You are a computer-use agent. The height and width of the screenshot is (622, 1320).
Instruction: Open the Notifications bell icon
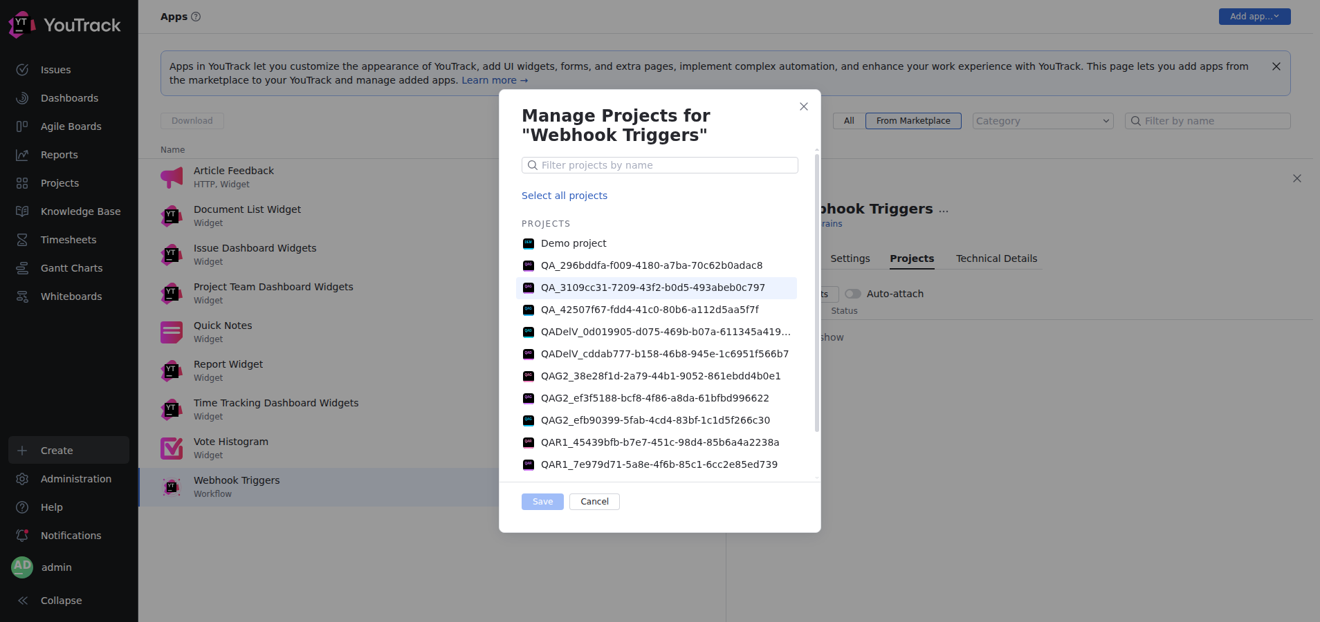click(22, 536)
